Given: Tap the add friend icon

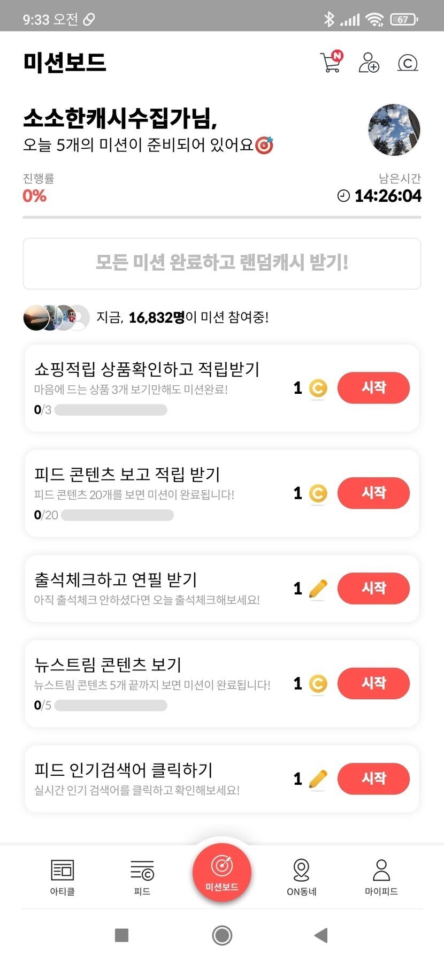Looking at the screenshot, I should coord(369,63).
